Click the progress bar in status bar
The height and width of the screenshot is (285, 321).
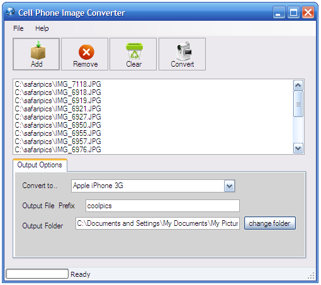[37, 274]
